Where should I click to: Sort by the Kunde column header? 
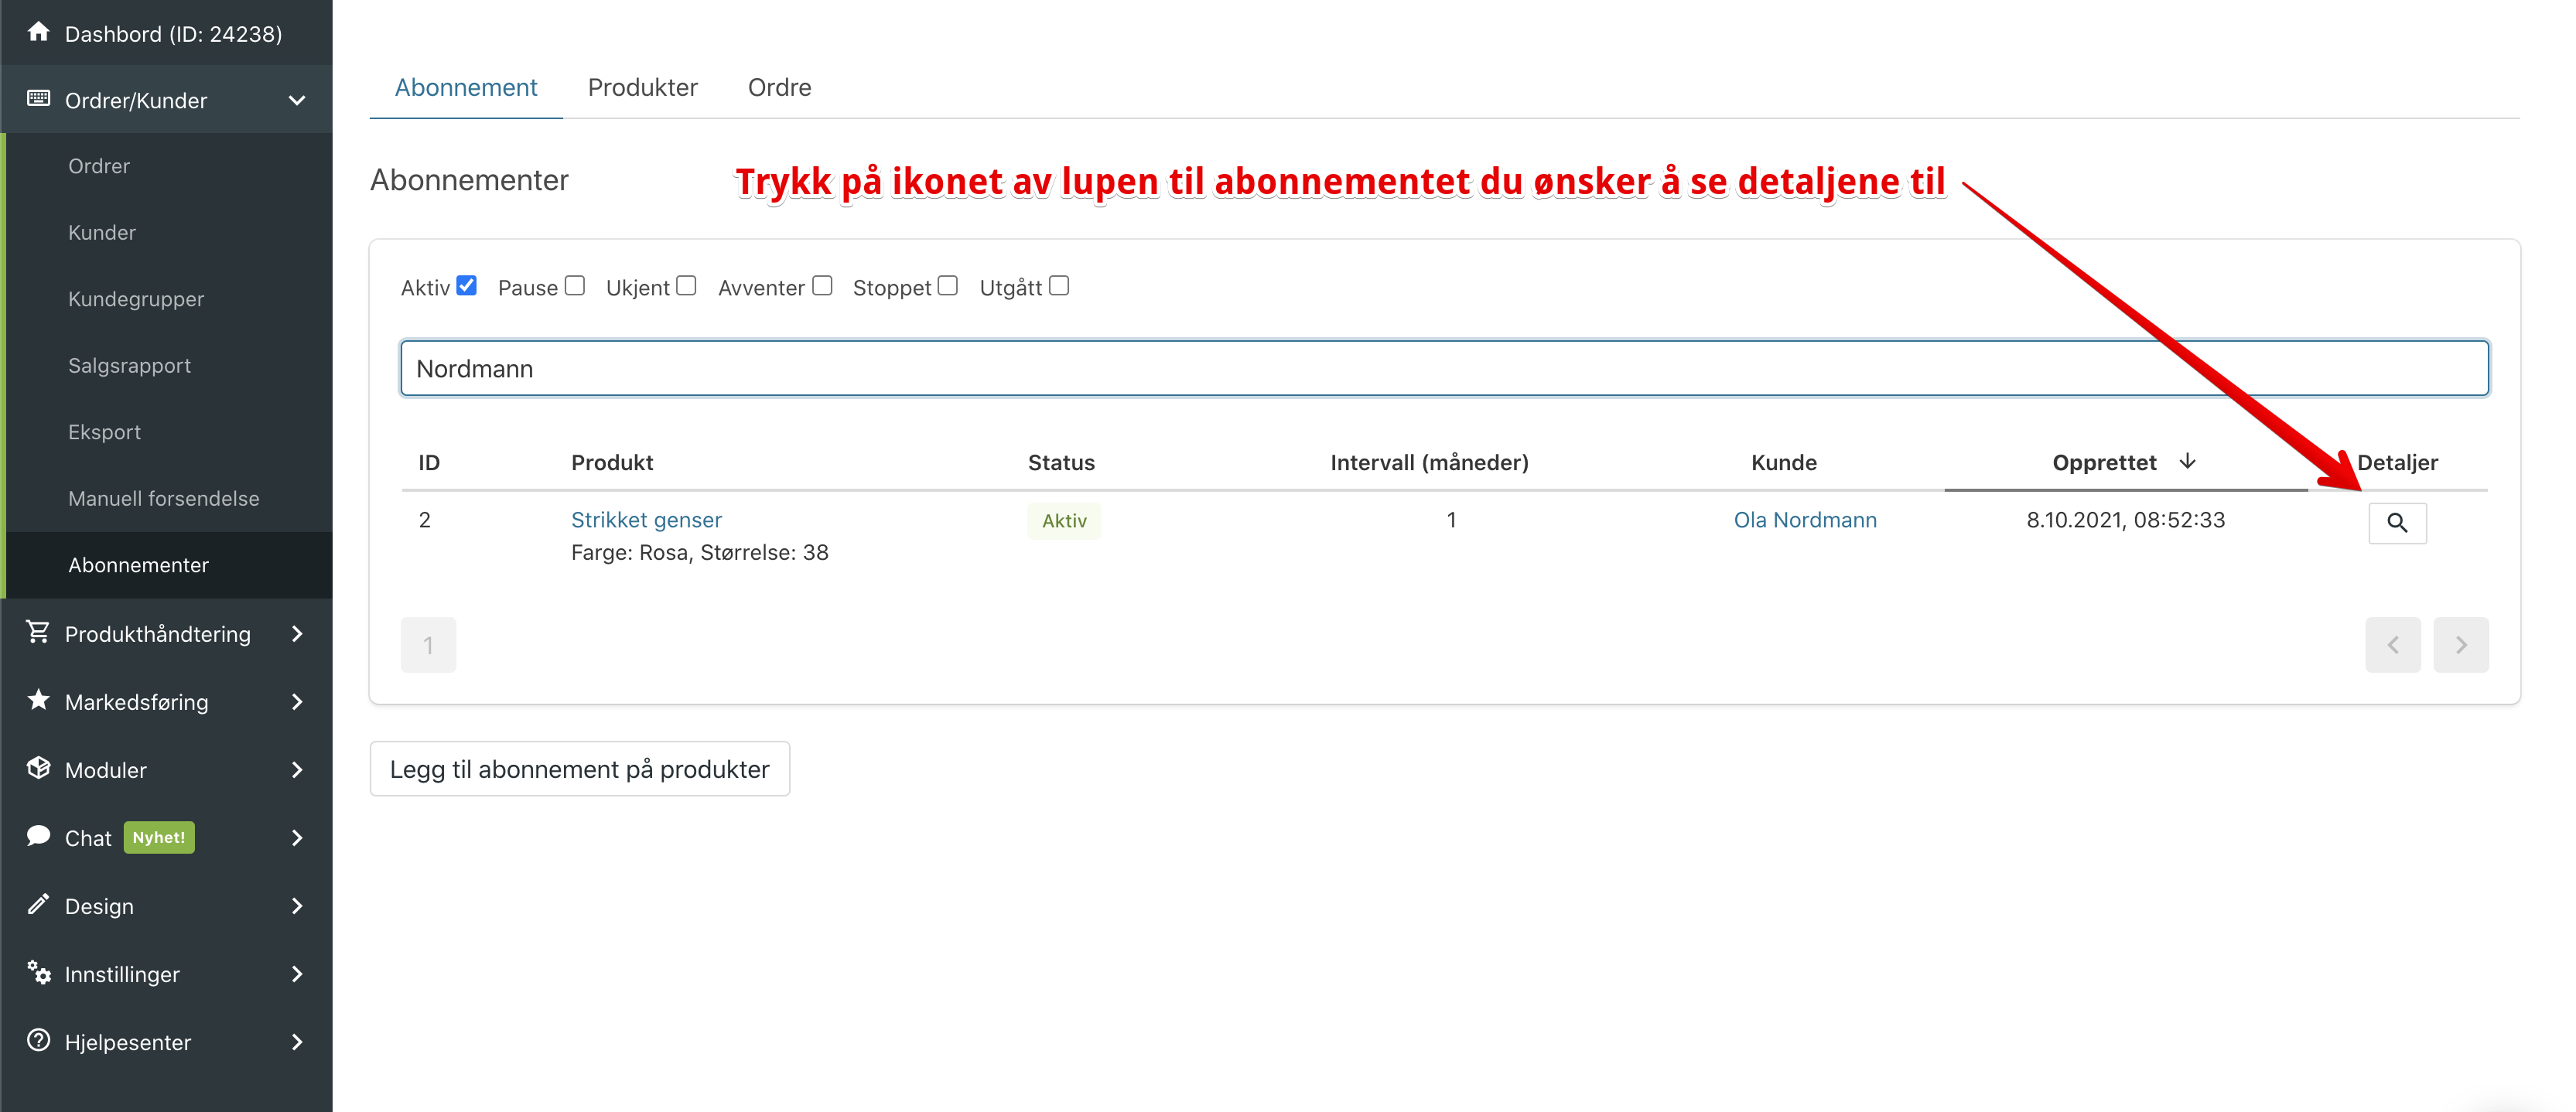click(1784, 462)
